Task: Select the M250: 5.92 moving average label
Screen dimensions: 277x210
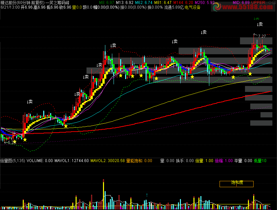Action: pyautogui.click(x=205, y=3)
